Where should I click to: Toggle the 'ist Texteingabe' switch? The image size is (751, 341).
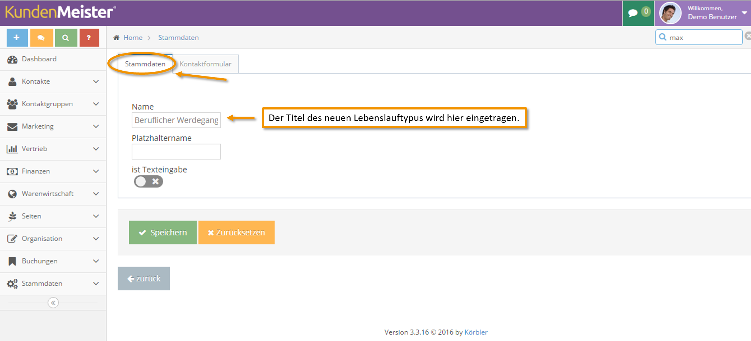[x=149, y=182]
